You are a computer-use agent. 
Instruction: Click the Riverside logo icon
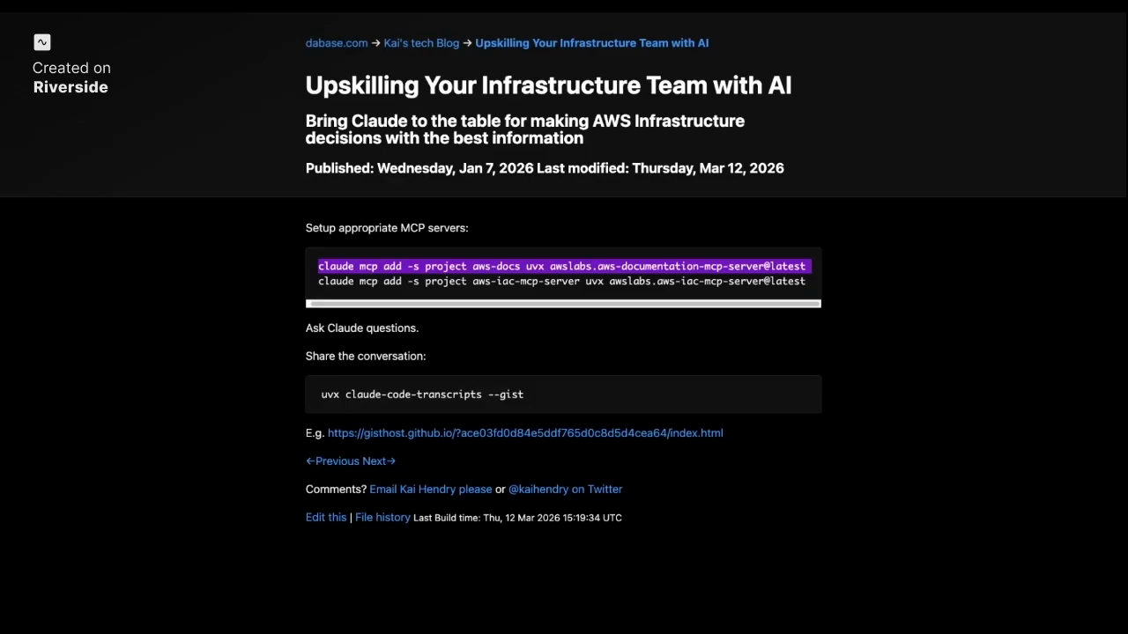42,42
